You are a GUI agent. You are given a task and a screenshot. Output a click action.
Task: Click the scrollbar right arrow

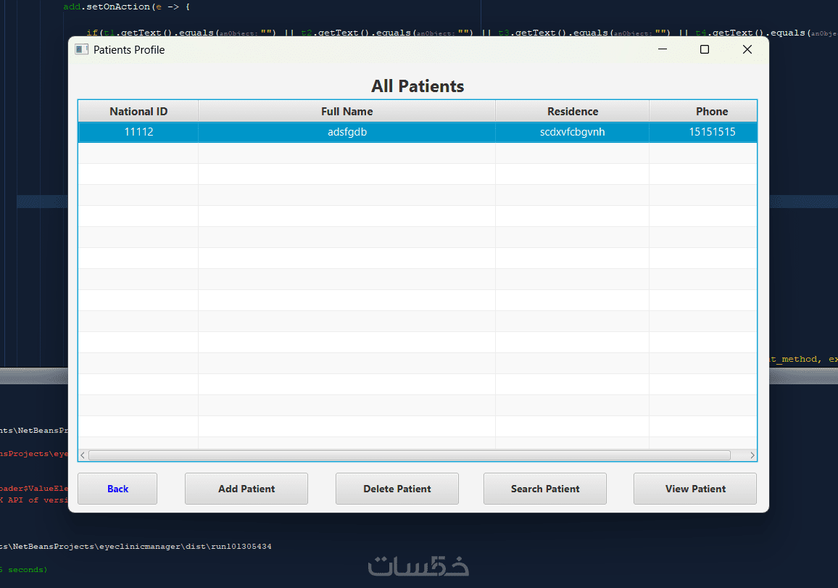(x=752, y=455)
